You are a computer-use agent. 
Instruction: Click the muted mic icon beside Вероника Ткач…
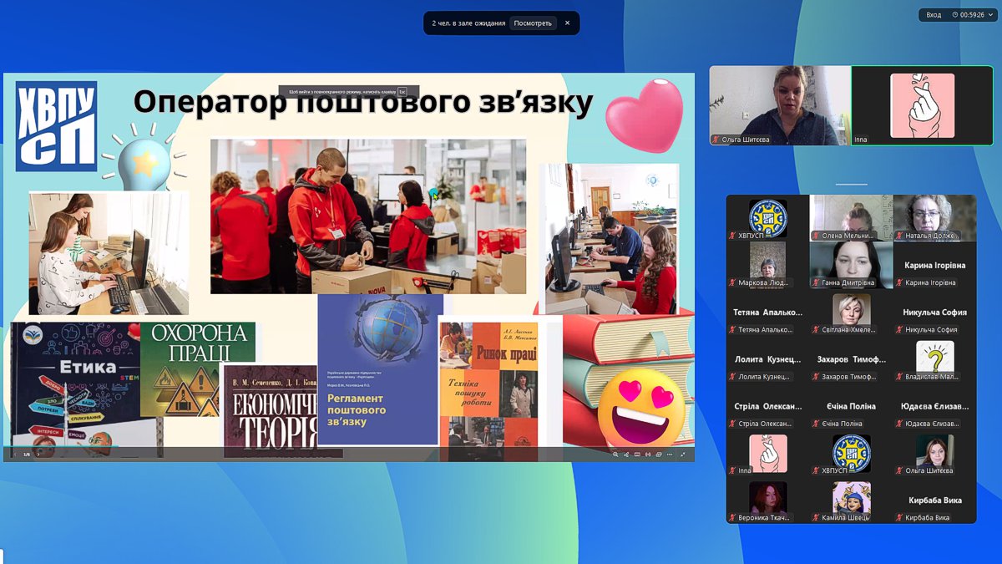(x=733, y=517)
